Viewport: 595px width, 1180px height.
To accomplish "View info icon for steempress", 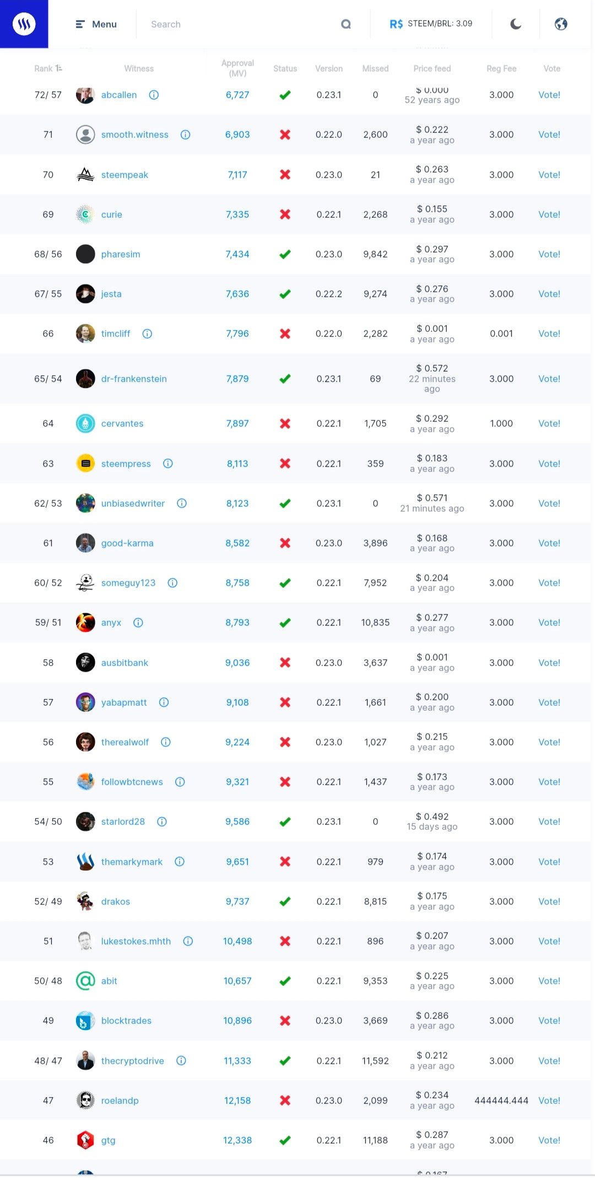I will [168, 464].
